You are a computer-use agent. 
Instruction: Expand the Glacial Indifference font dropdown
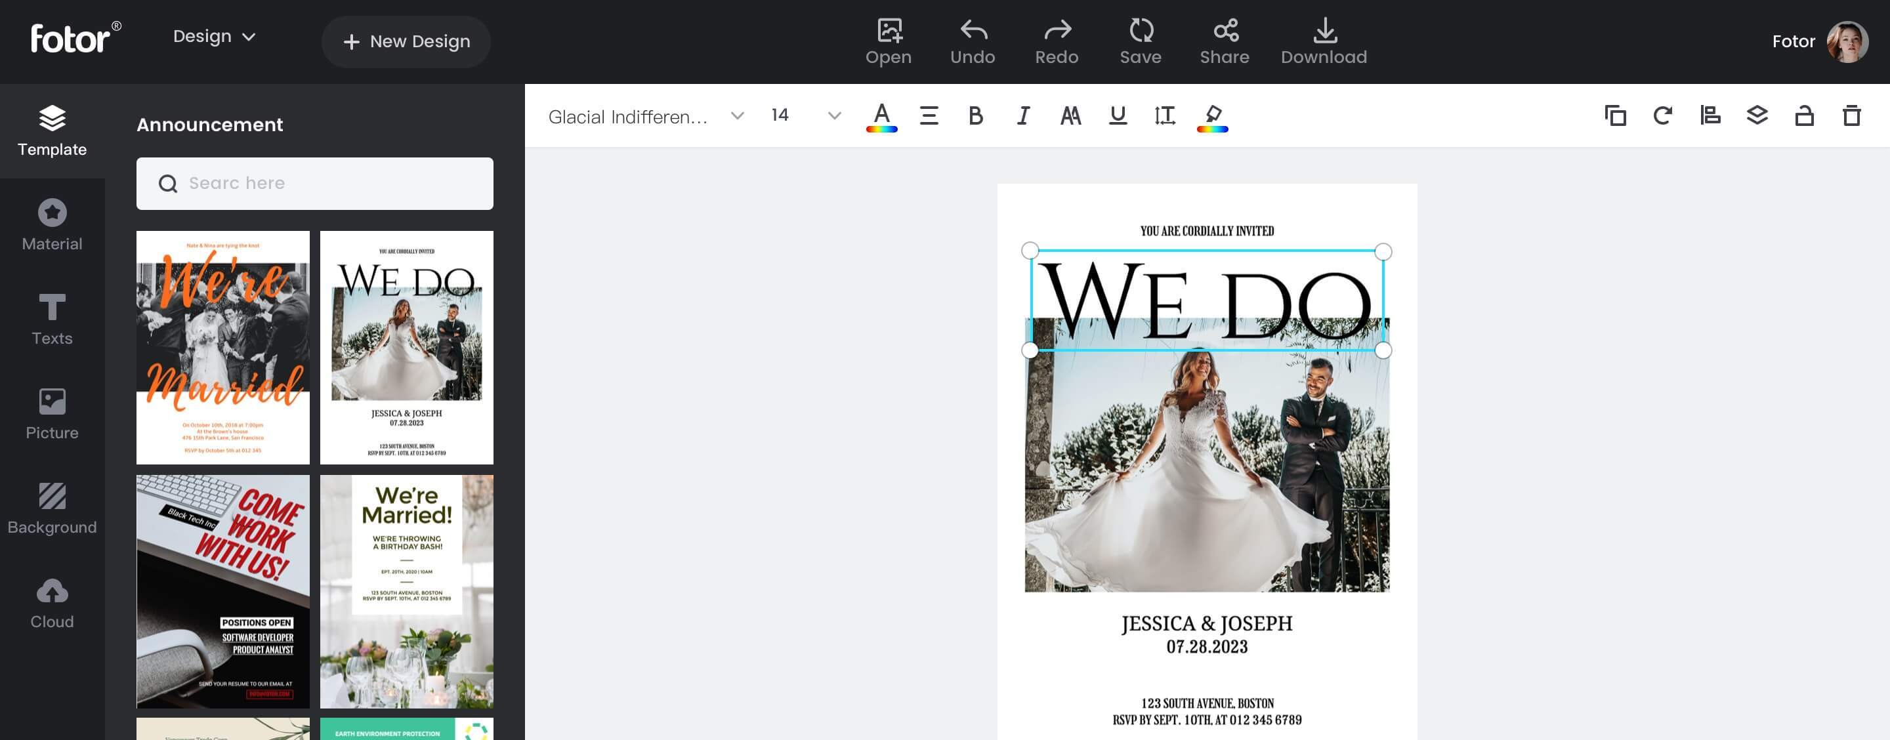tap(738, 116)
